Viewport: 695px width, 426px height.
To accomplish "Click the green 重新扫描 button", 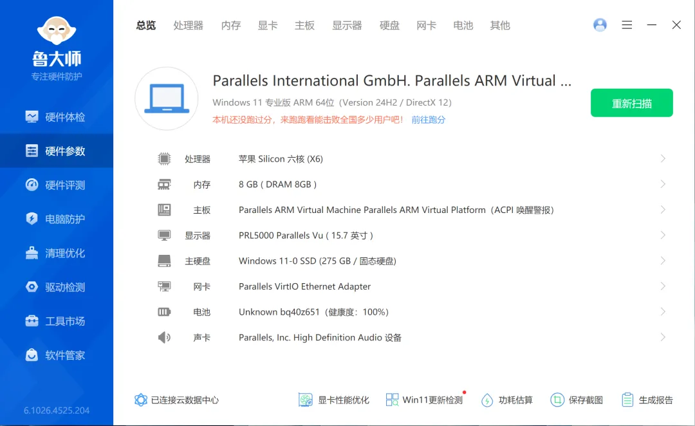I will [x=632, y=103].
